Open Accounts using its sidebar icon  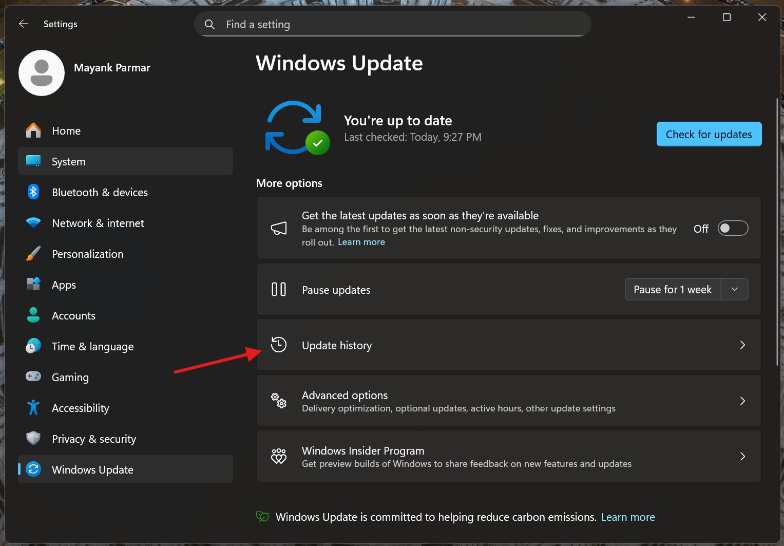point(33,315)
